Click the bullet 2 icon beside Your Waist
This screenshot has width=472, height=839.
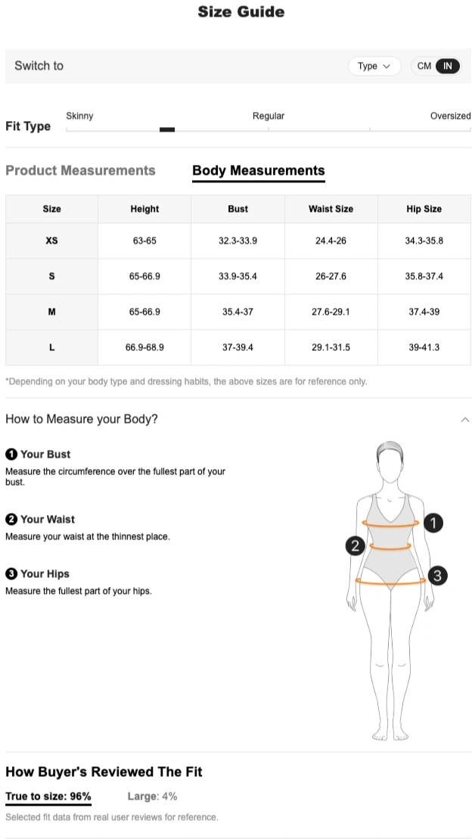(x=11, y=520)
